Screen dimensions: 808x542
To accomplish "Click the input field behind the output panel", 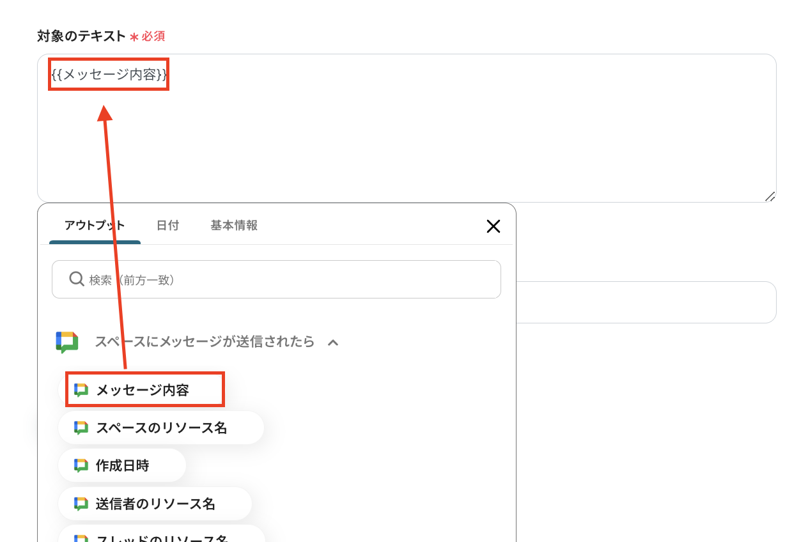I will coord(646,302).
